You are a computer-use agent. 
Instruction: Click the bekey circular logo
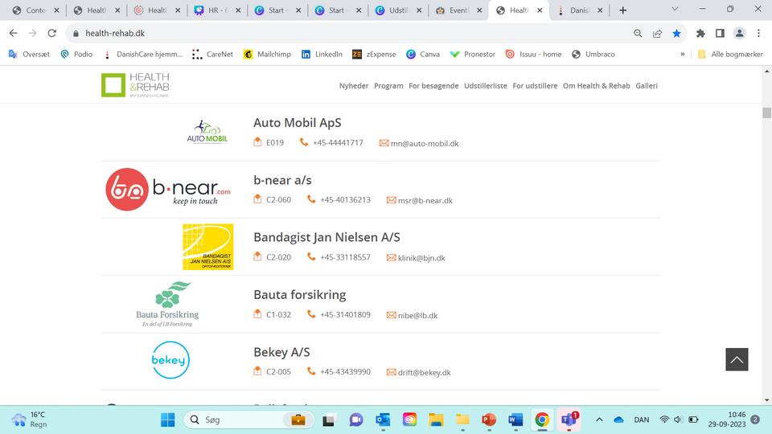pyautogui.click(x=170, y=360)
